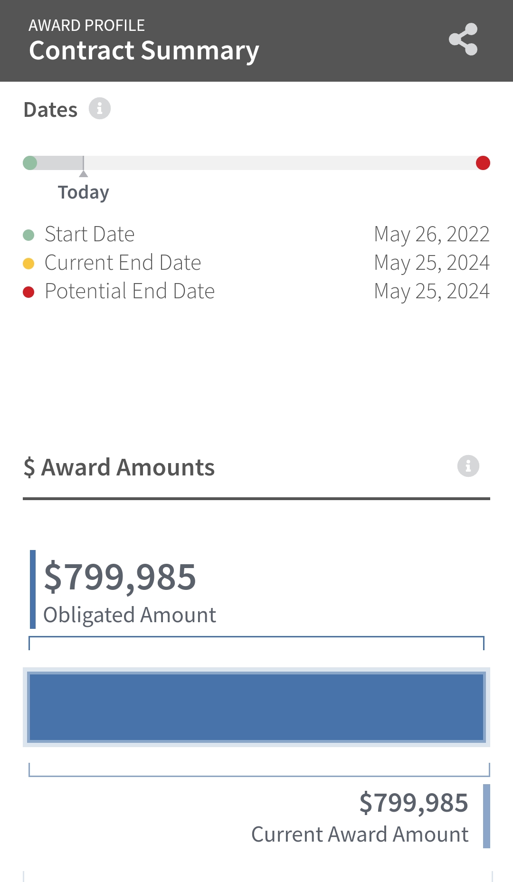Click the gray elapsed timeline progress segment

pyautogui.click(x=57, y=163)
